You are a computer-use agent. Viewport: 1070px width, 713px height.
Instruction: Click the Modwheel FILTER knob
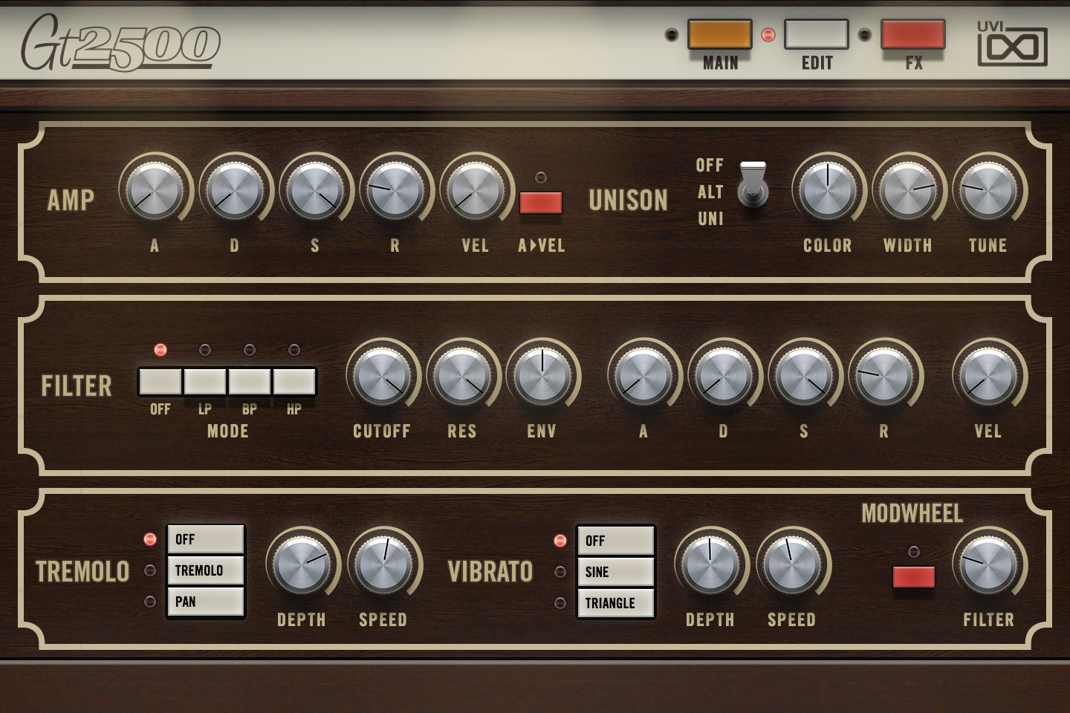[x=988, y=564]
